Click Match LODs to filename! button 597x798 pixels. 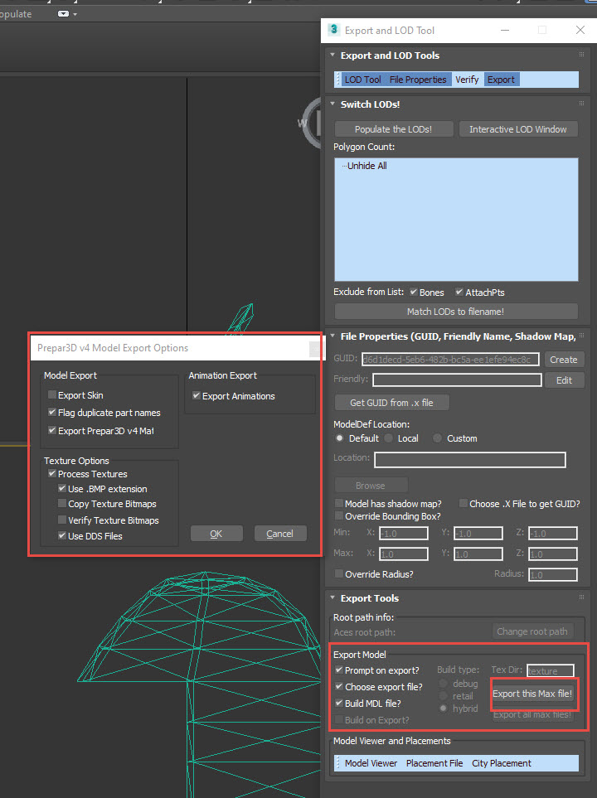pyautogui.click(x=456, y=312)
